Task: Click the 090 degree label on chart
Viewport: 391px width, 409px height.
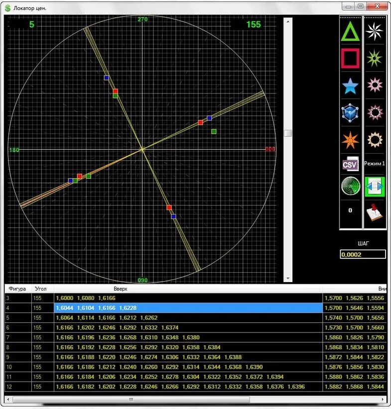Action: coord(142,280)
